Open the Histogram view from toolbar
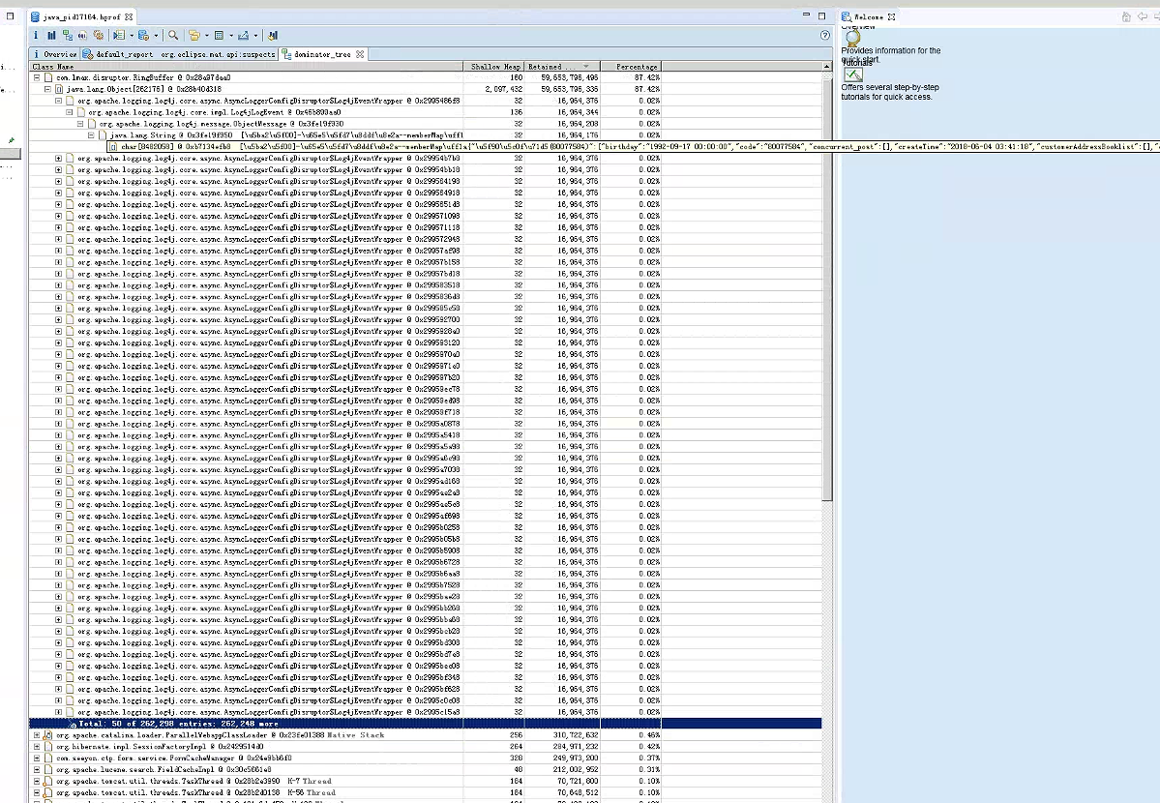The height and width of the screenshot is (803, 1160). [x=52, y=35]
